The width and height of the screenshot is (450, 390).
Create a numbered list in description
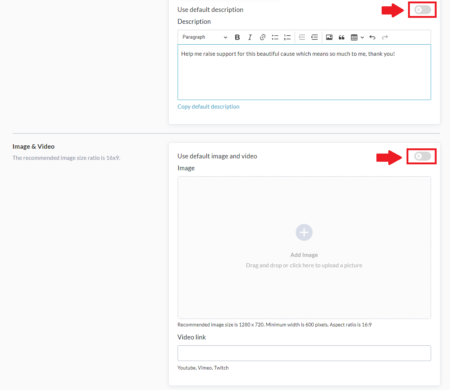(x=287, y=37)
